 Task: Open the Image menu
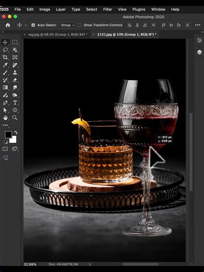pos(44,9)
